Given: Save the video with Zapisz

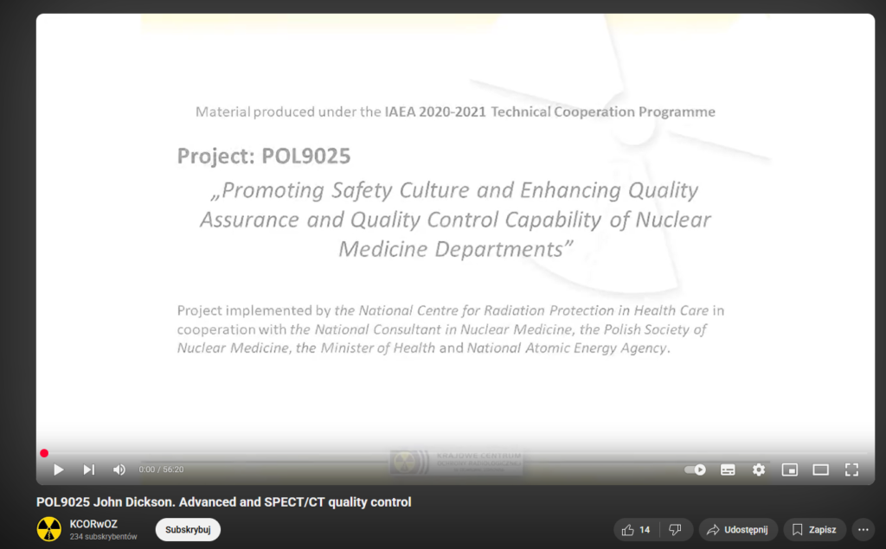Looking at the screenshot, I should (814, 529).
